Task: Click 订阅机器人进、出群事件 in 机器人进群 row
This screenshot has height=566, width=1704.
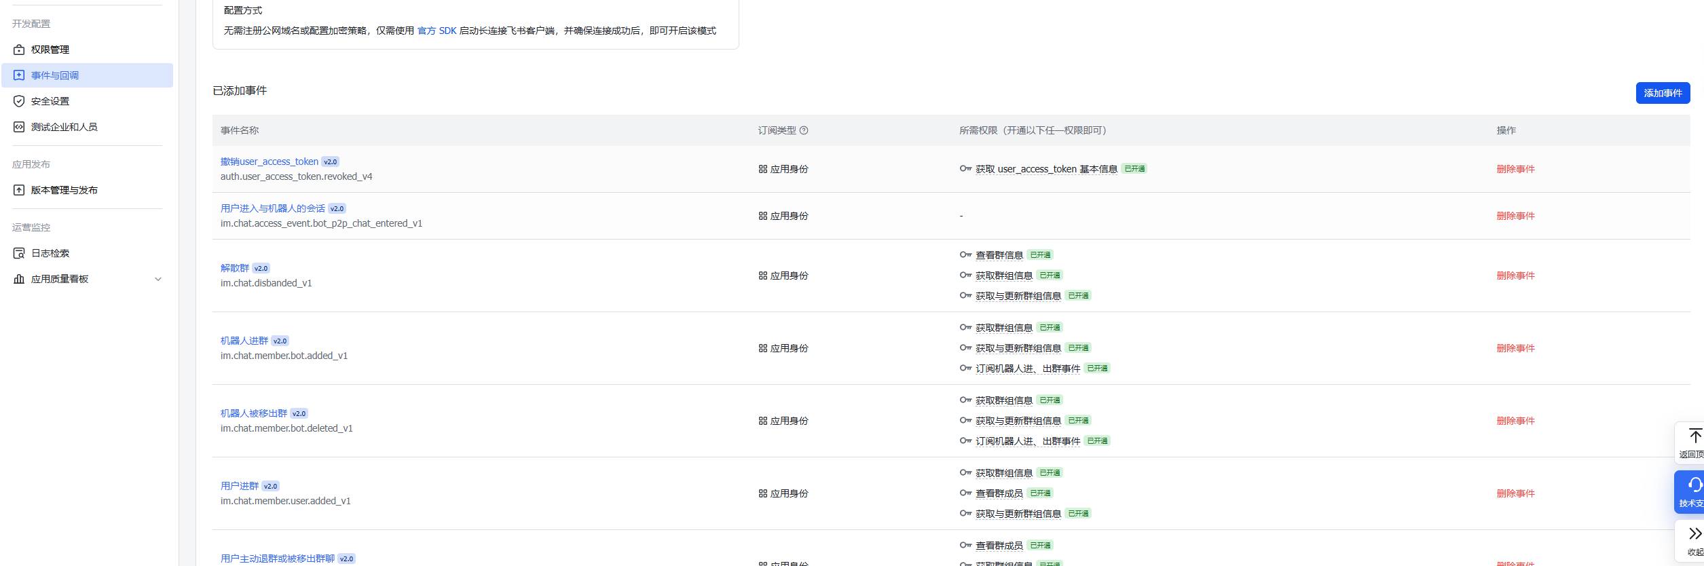Action: [1027, 369]
